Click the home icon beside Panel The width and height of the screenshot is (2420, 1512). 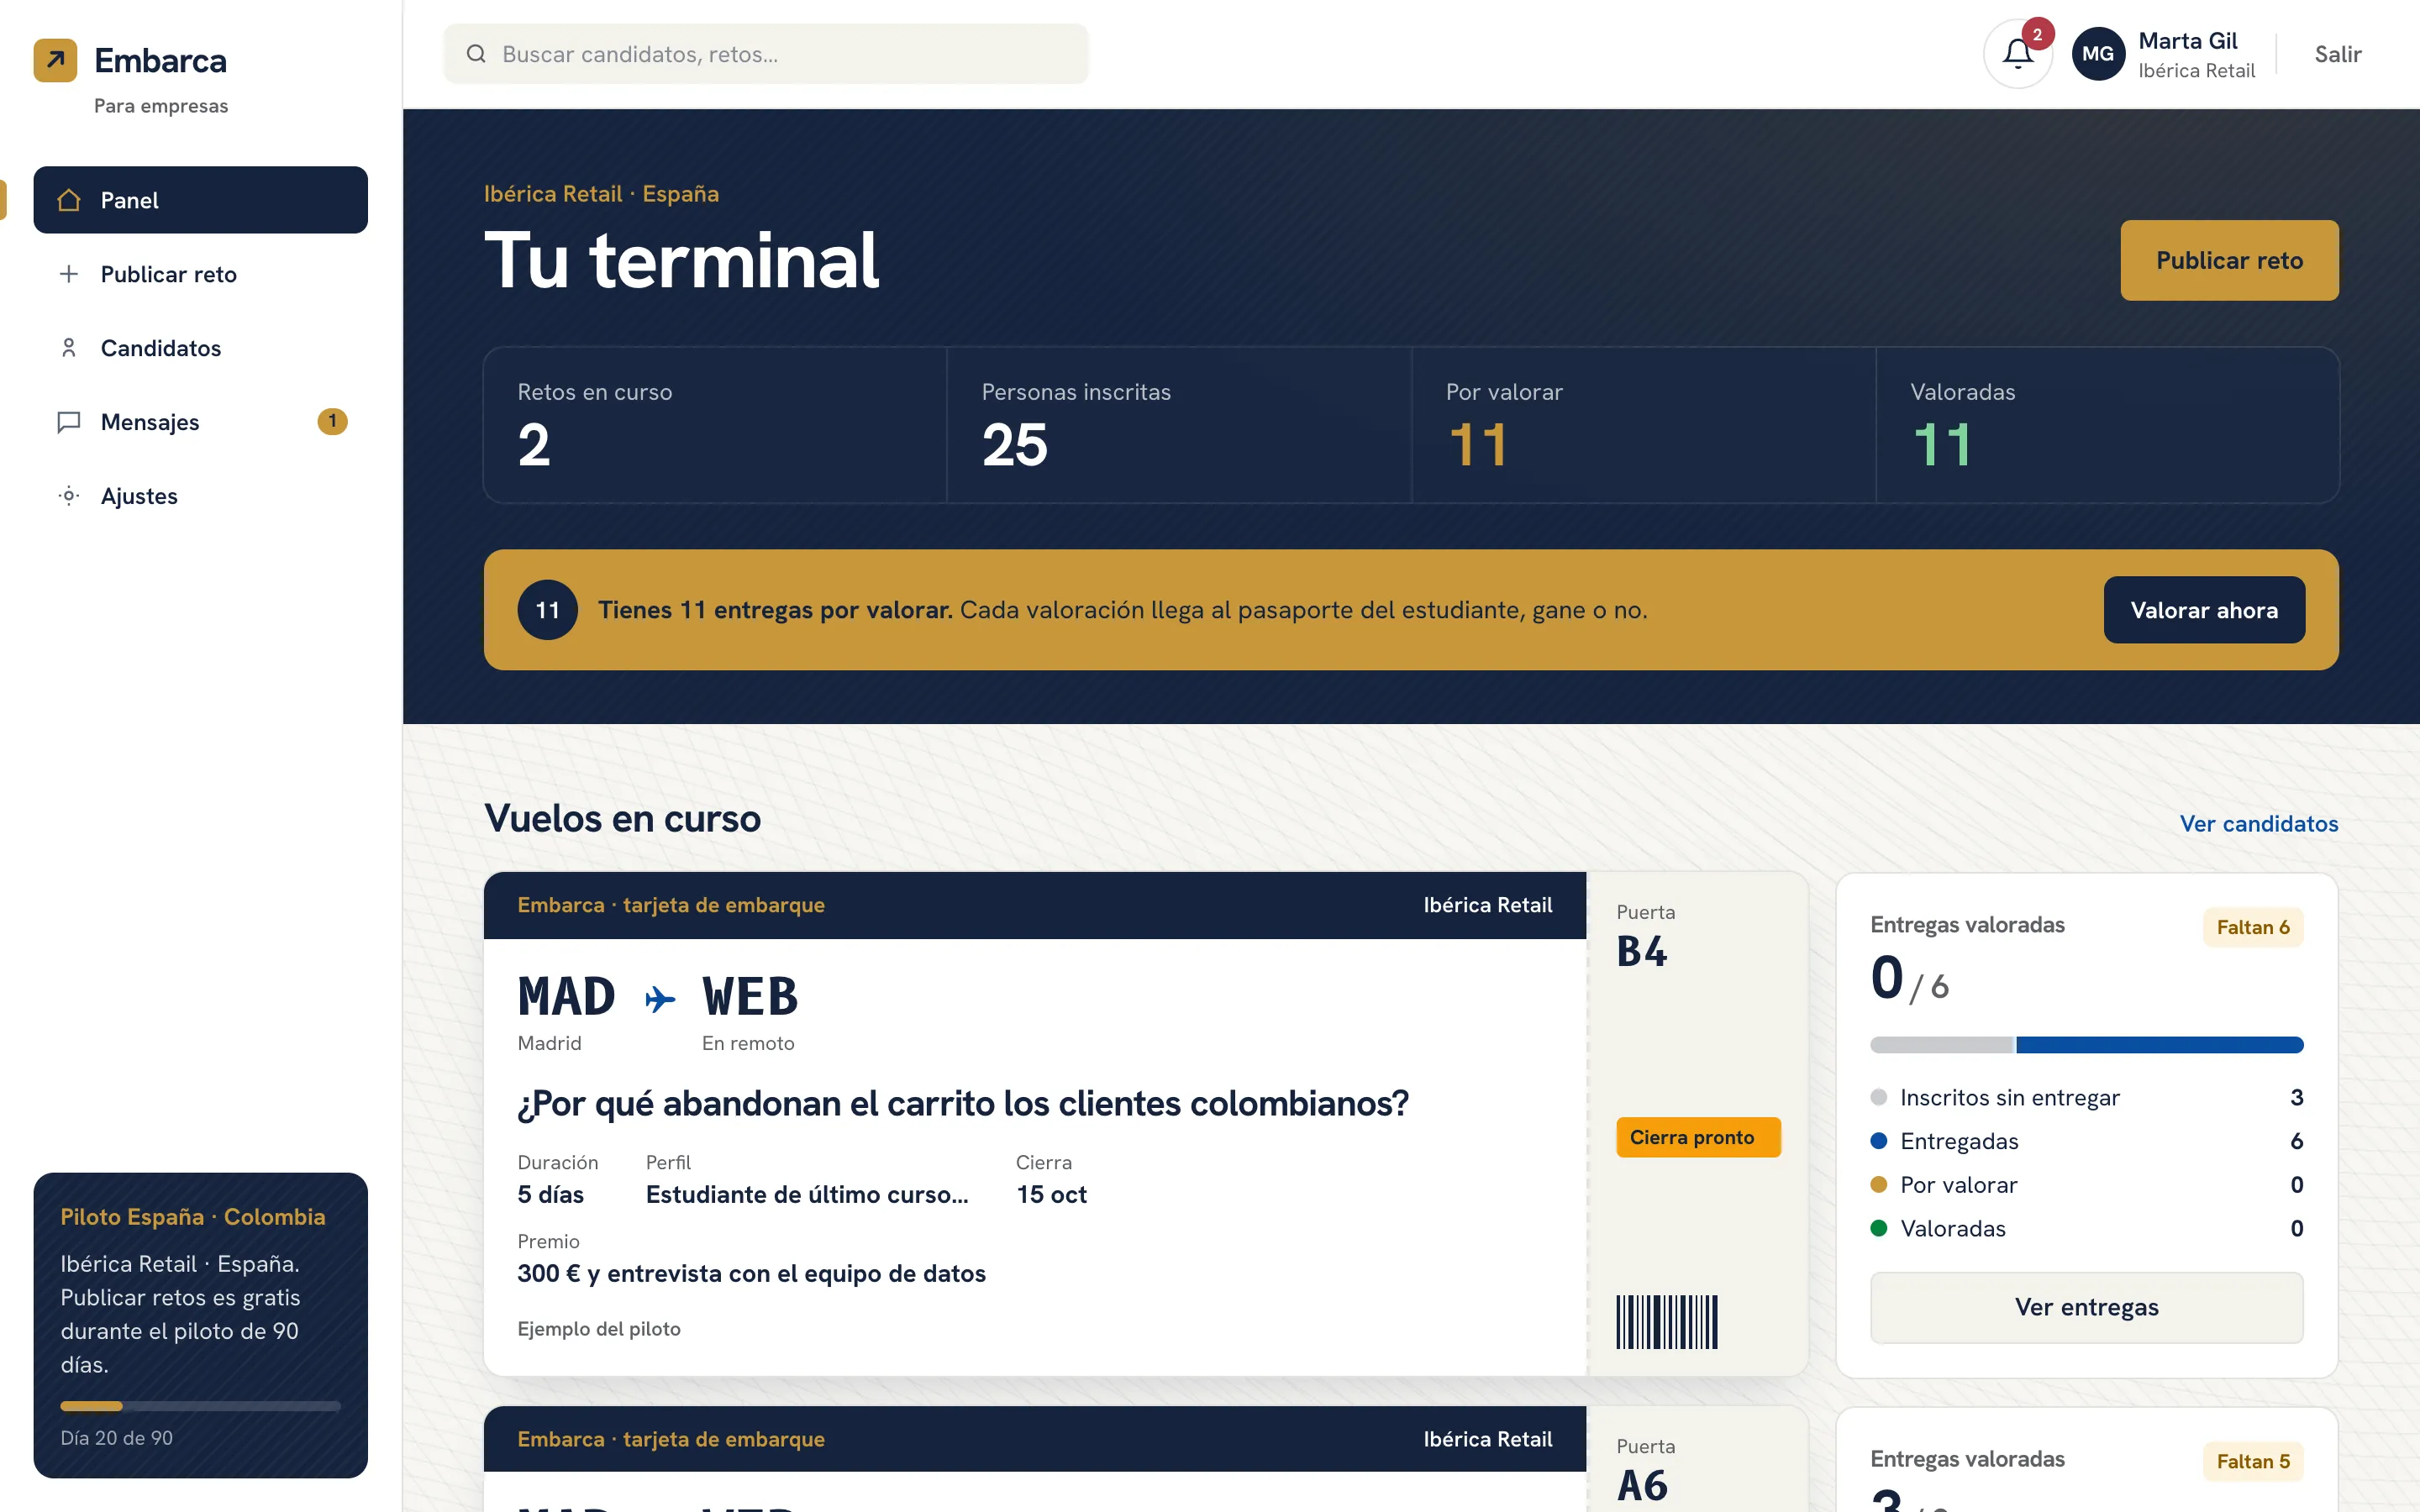pos(69,200)
